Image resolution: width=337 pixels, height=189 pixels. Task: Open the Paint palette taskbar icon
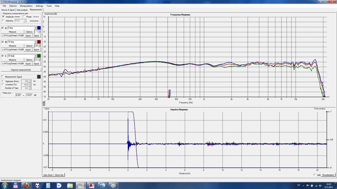[113, 185]
